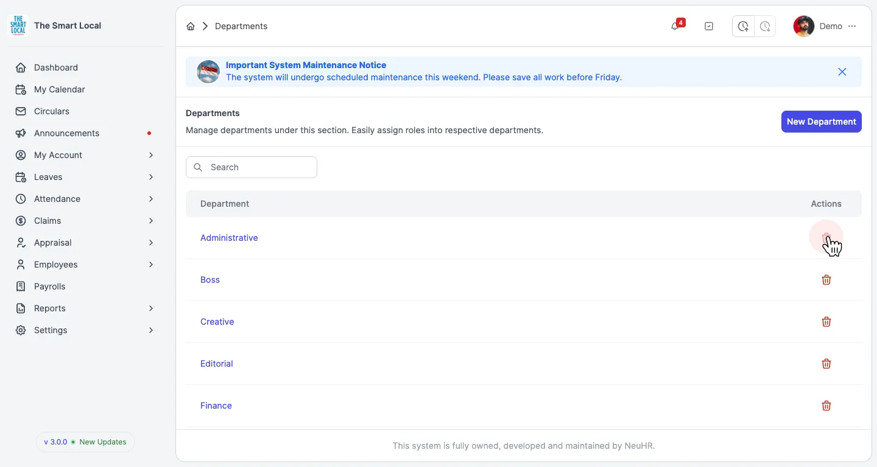This screenshot has height=467, width=877.
Task: Click The Smart Local logo
Action: (18, 26)
